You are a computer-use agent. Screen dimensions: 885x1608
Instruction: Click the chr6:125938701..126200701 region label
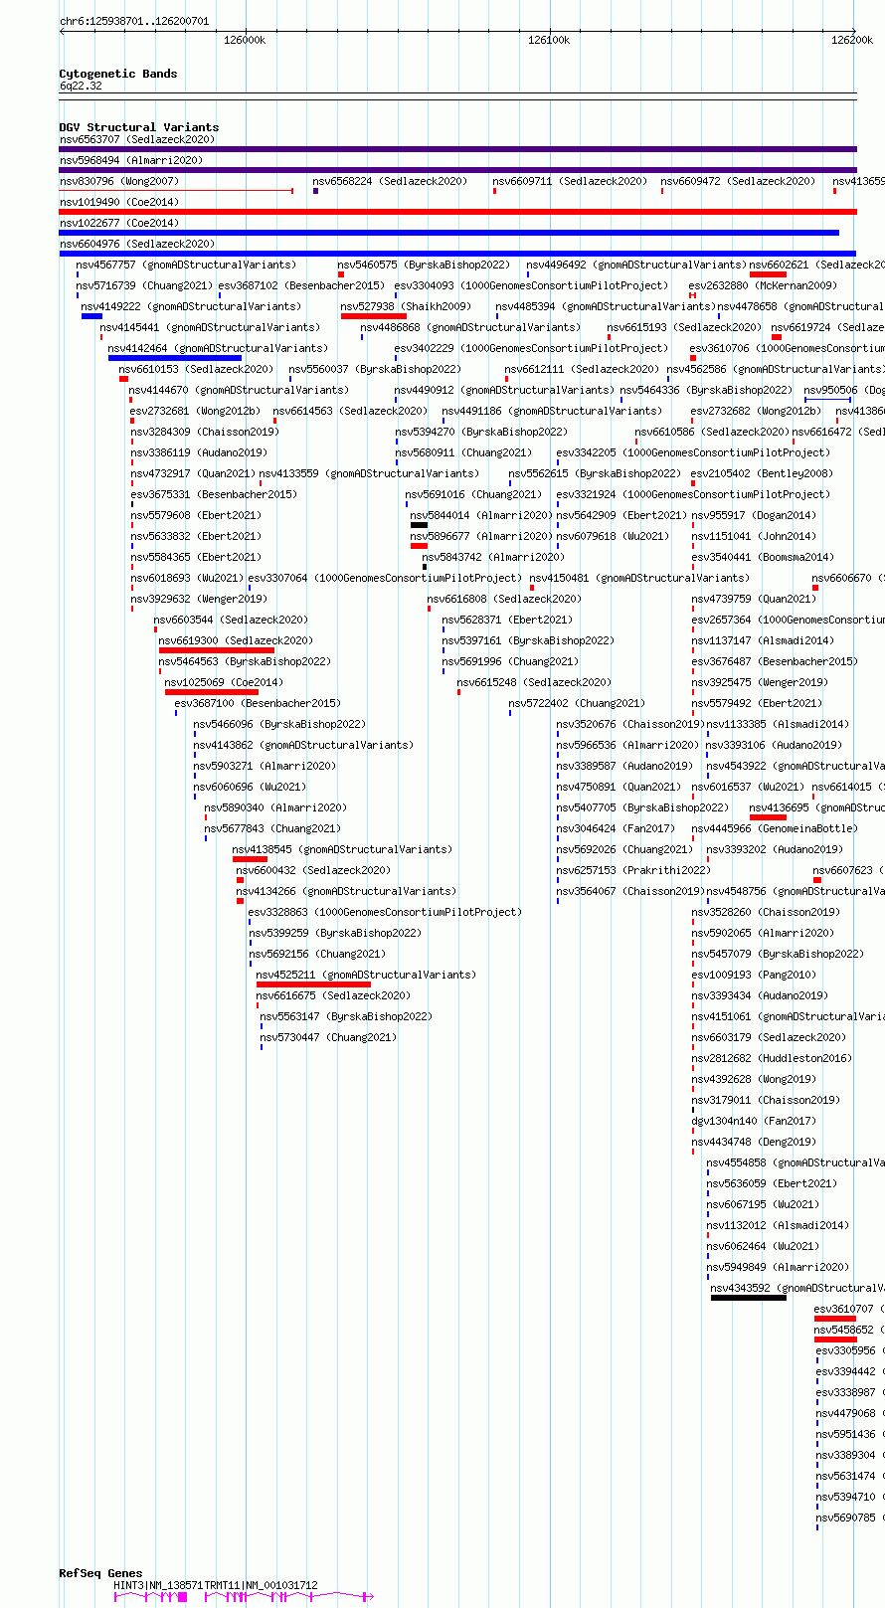click(134, 21)
